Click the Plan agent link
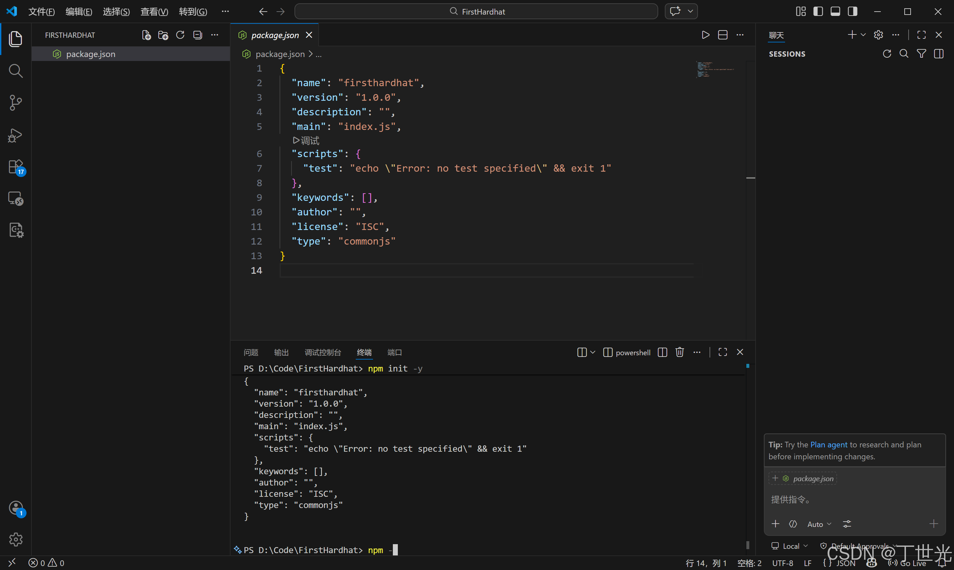This screenshot has height=570, width=954. [x=828, y=444]
